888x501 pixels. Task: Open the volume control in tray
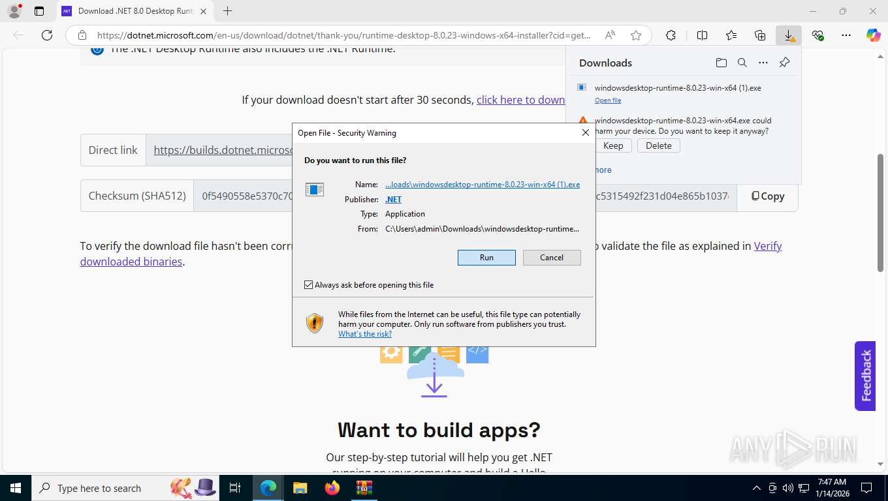click(788, 488)
